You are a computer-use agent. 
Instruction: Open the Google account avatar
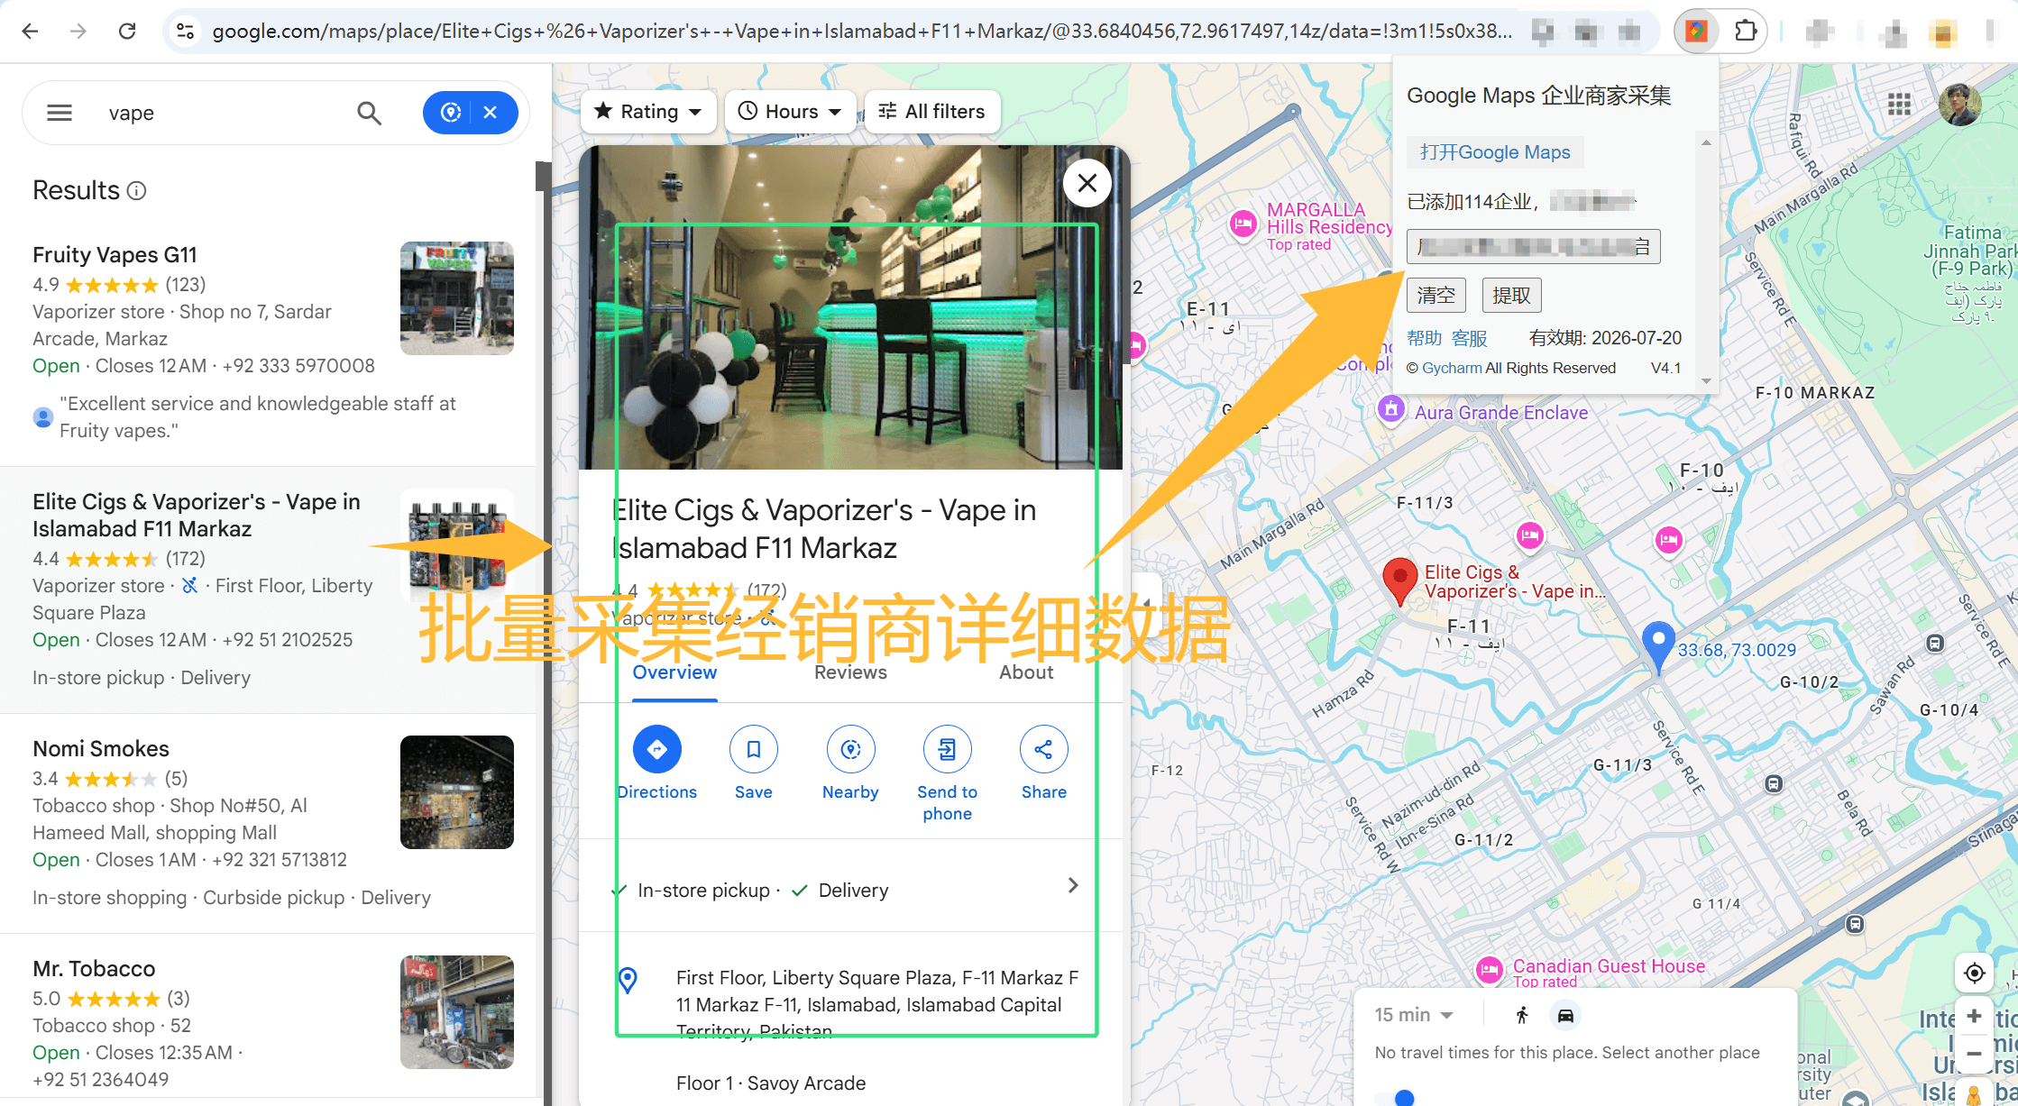tap(1960, 105)
